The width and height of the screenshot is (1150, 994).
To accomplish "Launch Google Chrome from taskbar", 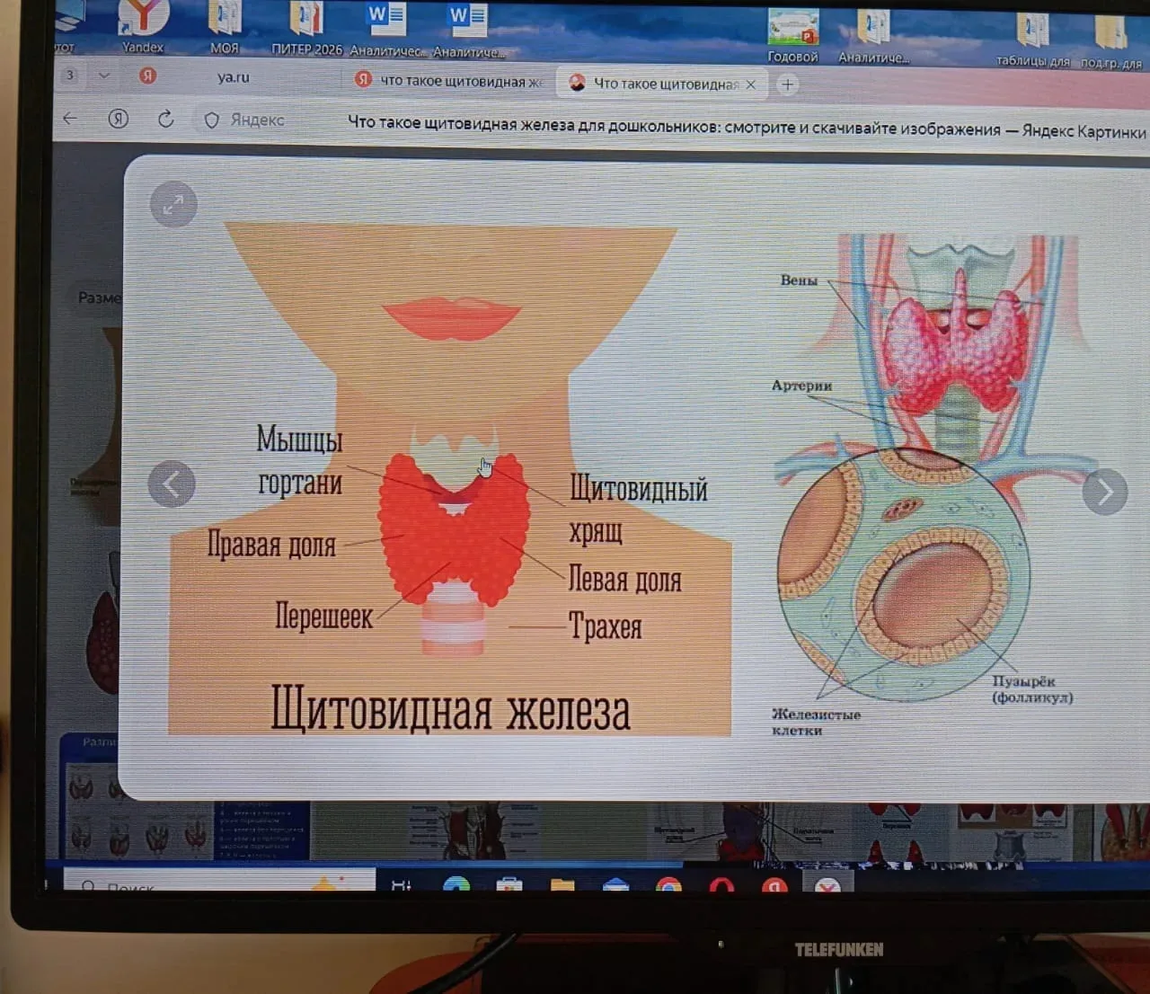I will click(x=668, y=885).
